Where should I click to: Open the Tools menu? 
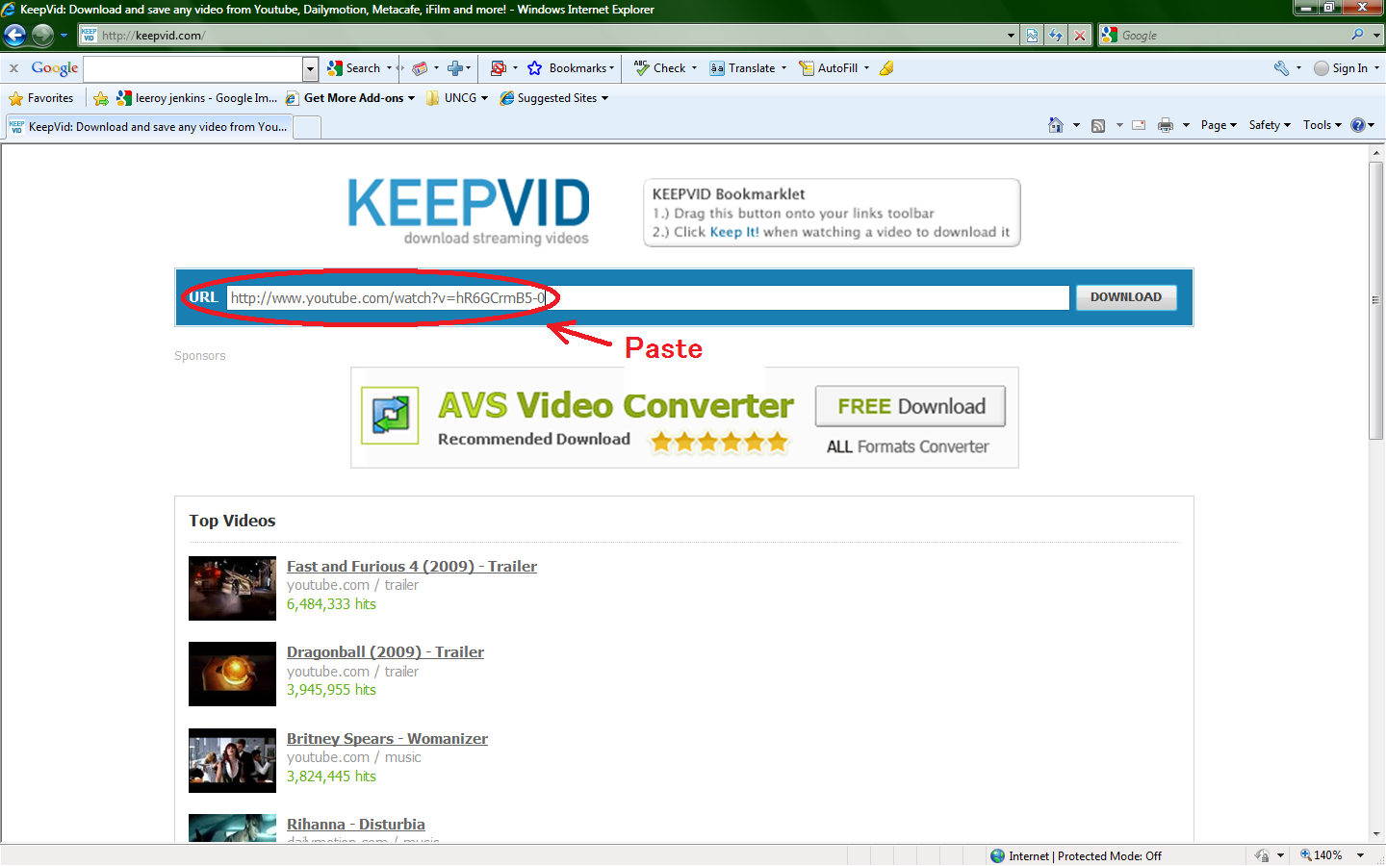click(x=1322, y=125)
